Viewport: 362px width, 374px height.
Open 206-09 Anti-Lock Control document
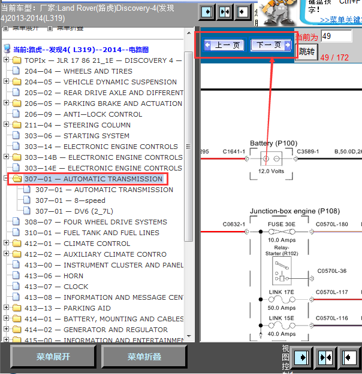[83, 114]
